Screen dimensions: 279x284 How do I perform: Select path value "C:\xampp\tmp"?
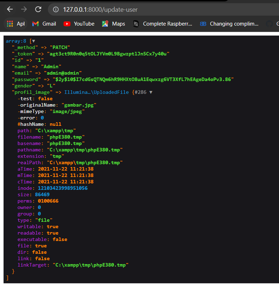(55, 130)
